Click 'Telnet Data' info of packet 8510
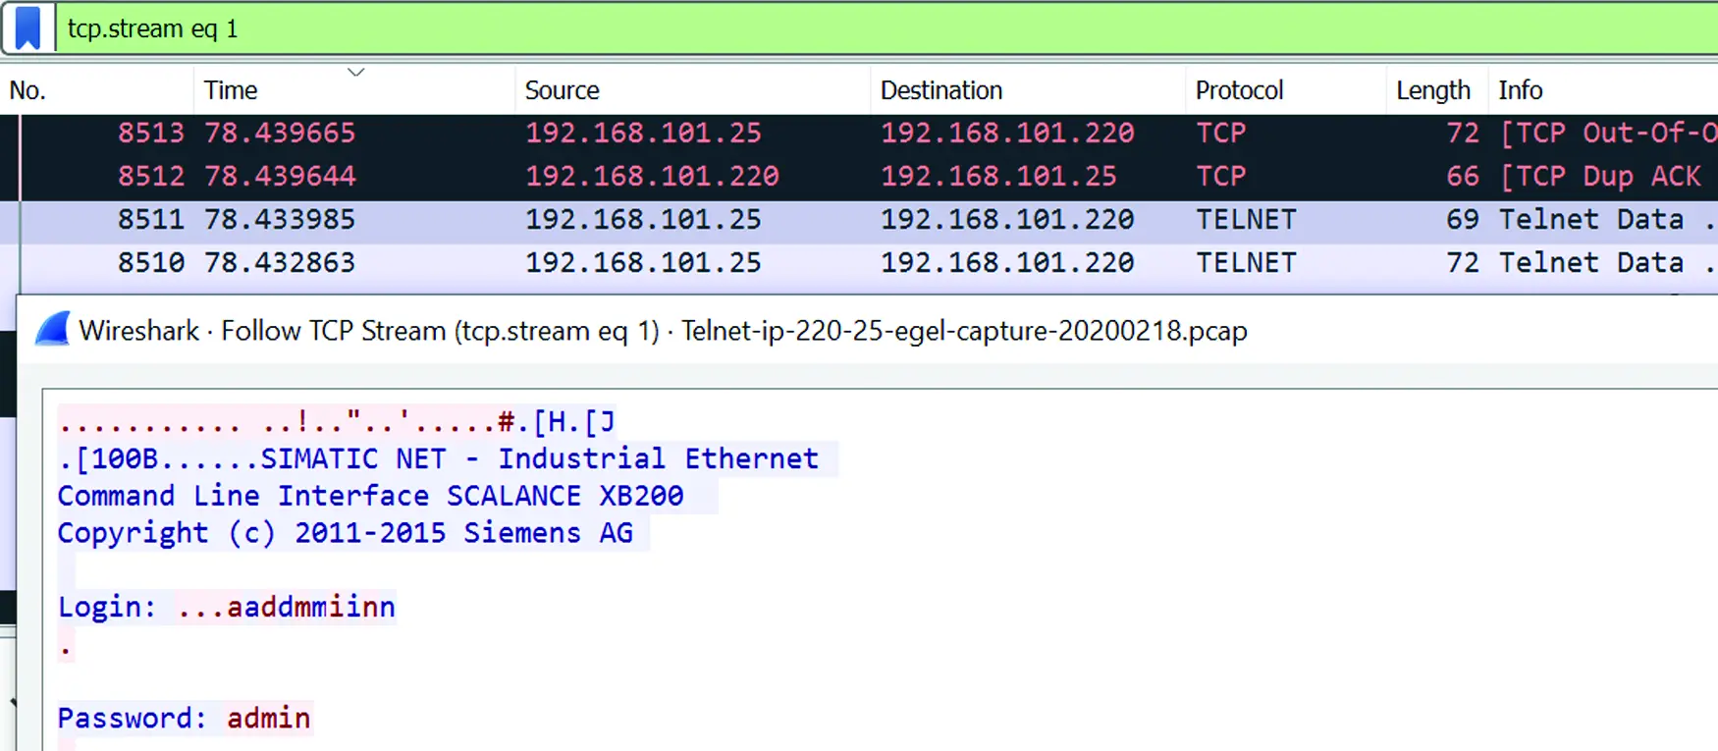The height and width of the screenshot is (751, 1718). coord(1591,262)
